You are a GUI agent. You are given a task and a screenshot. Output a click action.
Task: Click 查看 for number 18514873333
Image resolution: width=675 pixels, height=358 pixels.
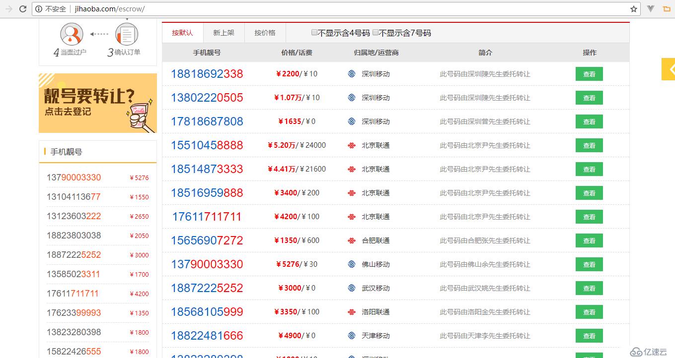coord(589,169)
